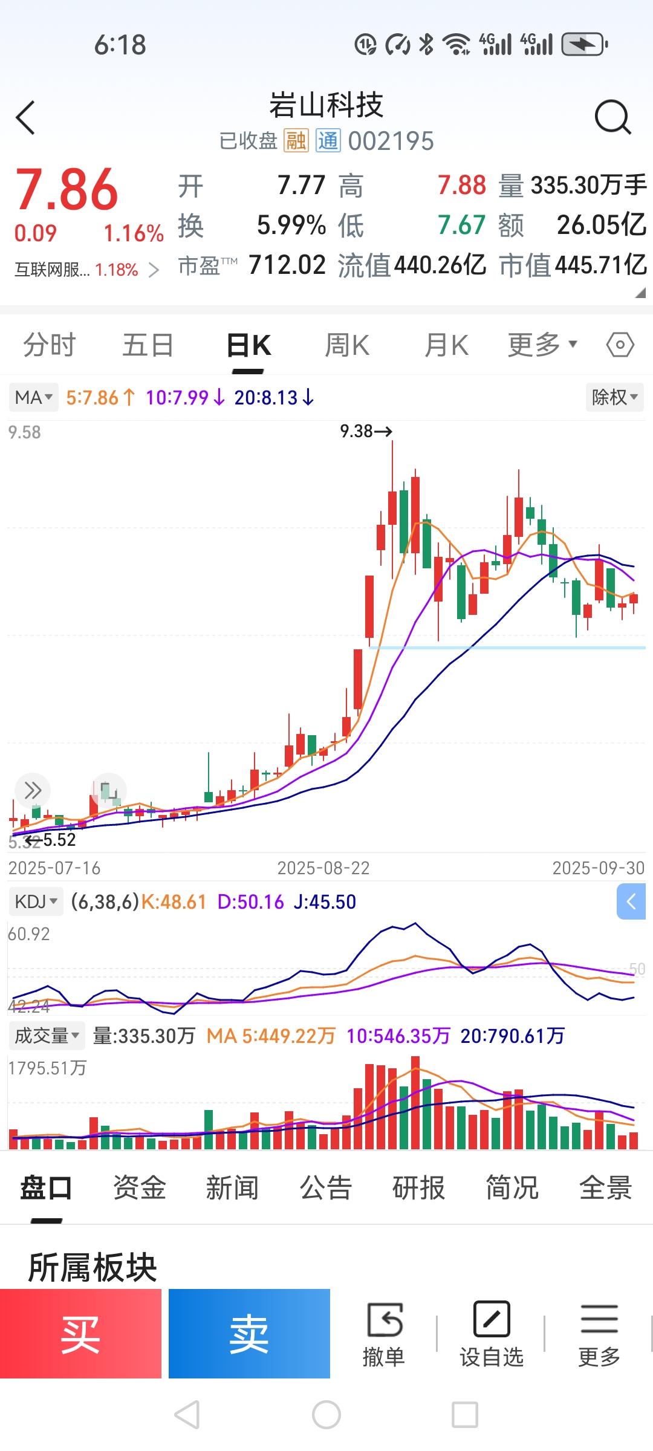Image resolution: width=653 pixels, height=1451 pixels.
Task: Tap the back arrow icon
Action: 26,117
